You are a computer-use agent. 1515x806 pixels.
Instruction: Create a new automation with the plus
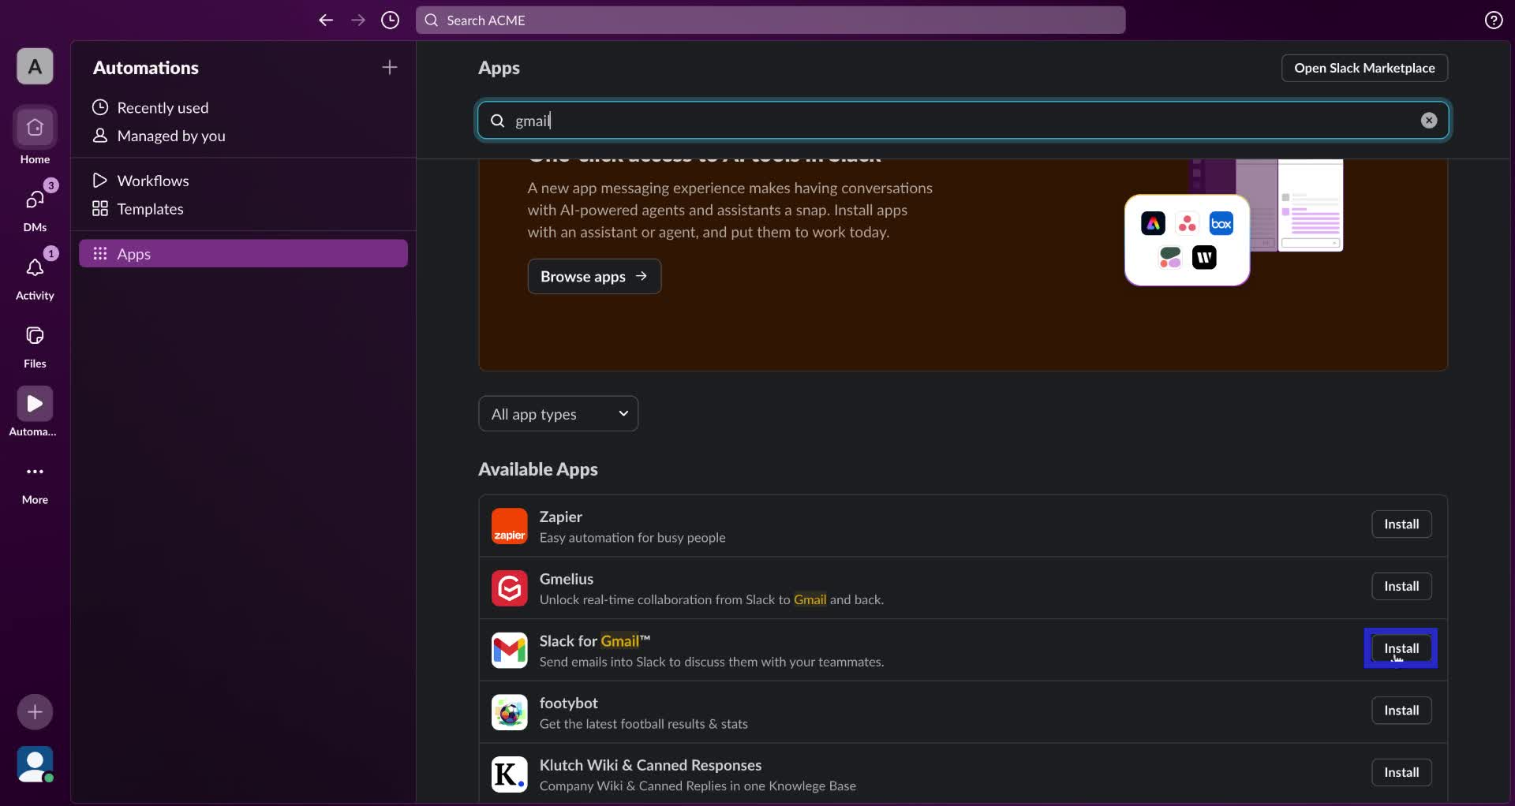tap(389, 68)
